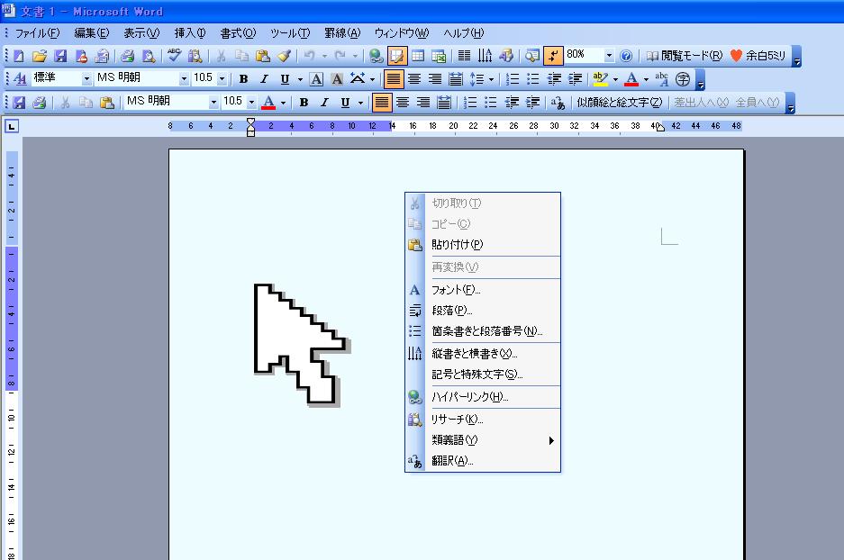Select 段落(P)... from context menu
Viewport: 844px width, 560px height.
pyautogui.click(x=482, y=311)
